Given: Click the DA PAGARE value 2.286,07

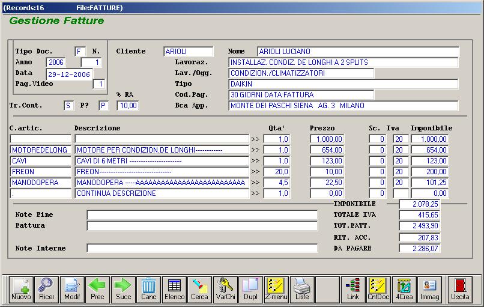Looking at the screenshot, I should tap(420, 248).
